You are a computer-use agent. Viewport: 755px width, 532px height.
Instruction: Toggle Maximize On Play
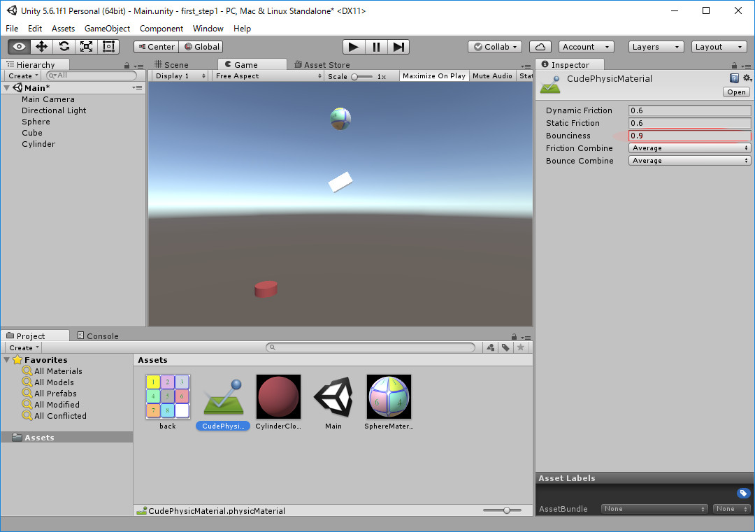pyautogui.click(x=433, y=76)
